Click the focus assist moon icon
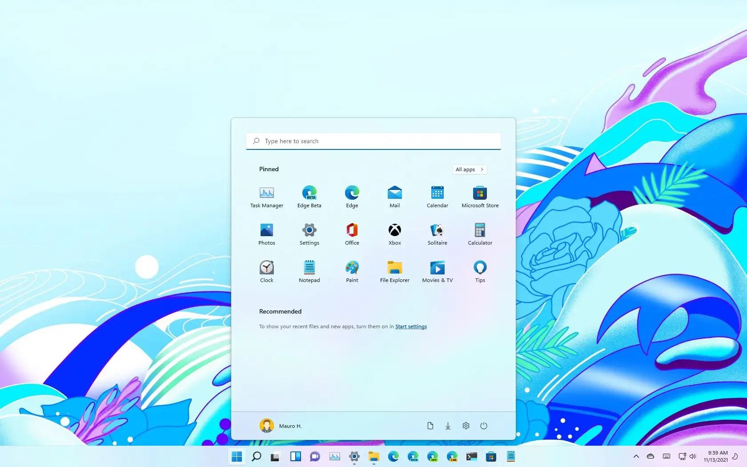The image size is (747, 467). (735, 456)
